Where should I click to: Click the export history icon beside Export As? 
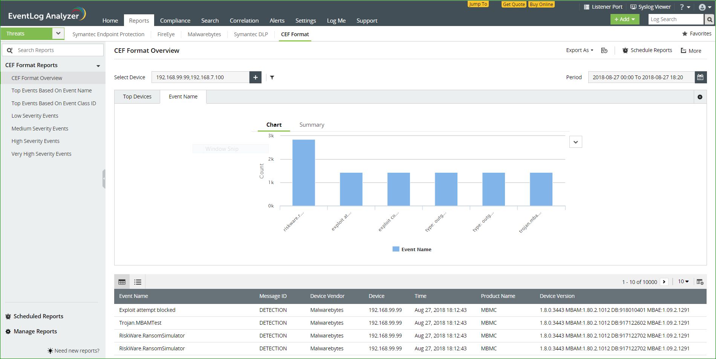coord(604,50)
